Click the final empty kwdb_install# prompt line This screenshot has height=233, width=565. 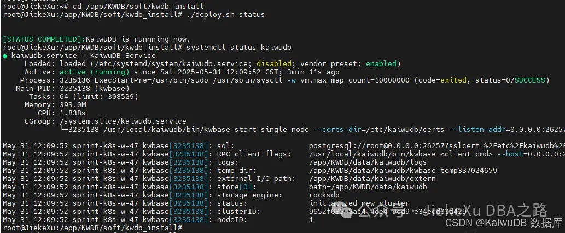(x=92, y=228)
